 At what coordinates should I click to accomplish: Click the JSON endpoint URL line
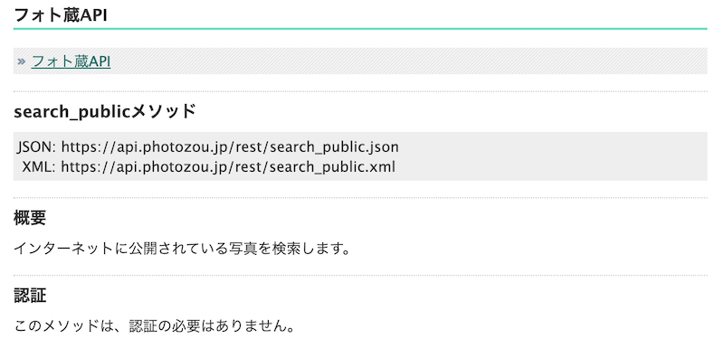point(208,147)
